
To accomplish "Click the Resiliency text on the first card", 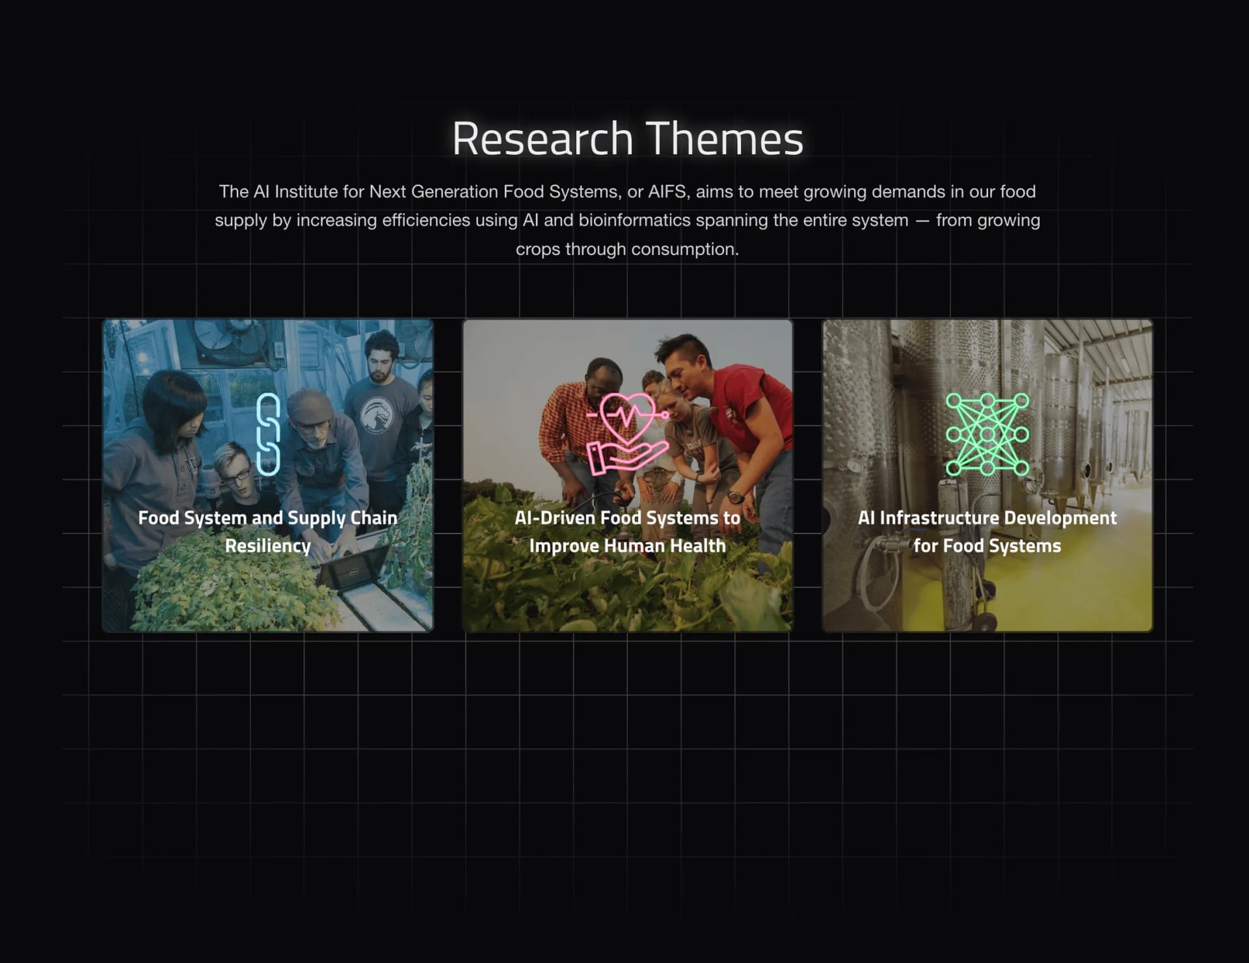I will point(267,545).
